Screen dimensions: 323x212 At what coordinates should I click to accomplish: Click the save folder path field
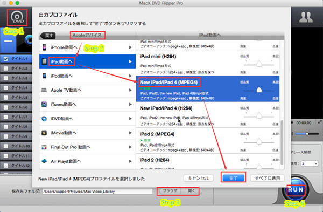click(x=97, y=192)
